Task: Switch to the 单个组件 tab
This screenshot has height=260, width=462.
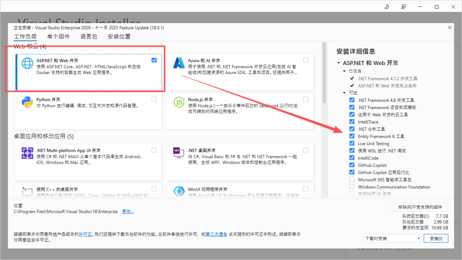Action: [59, 36]
